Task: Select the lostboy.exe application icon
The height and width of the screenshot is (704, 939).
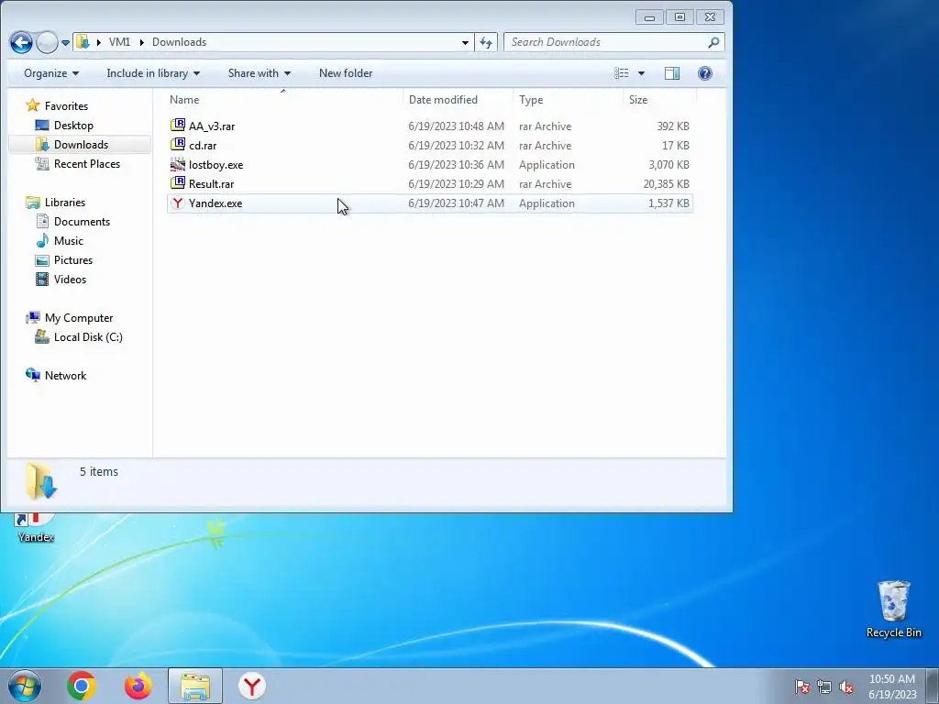Action: pos(178,164)
